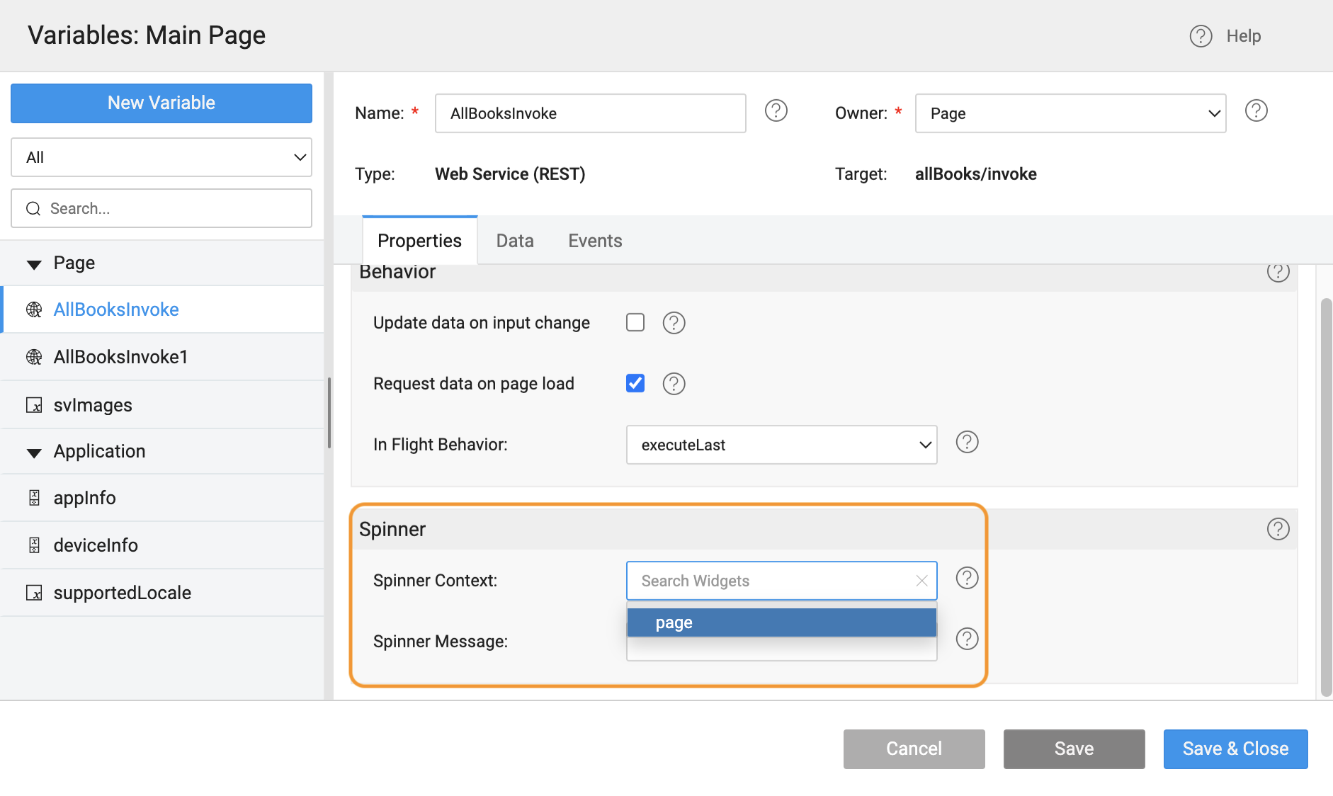
Task: Open help for the Name field
Action: (x=776, y=110)
